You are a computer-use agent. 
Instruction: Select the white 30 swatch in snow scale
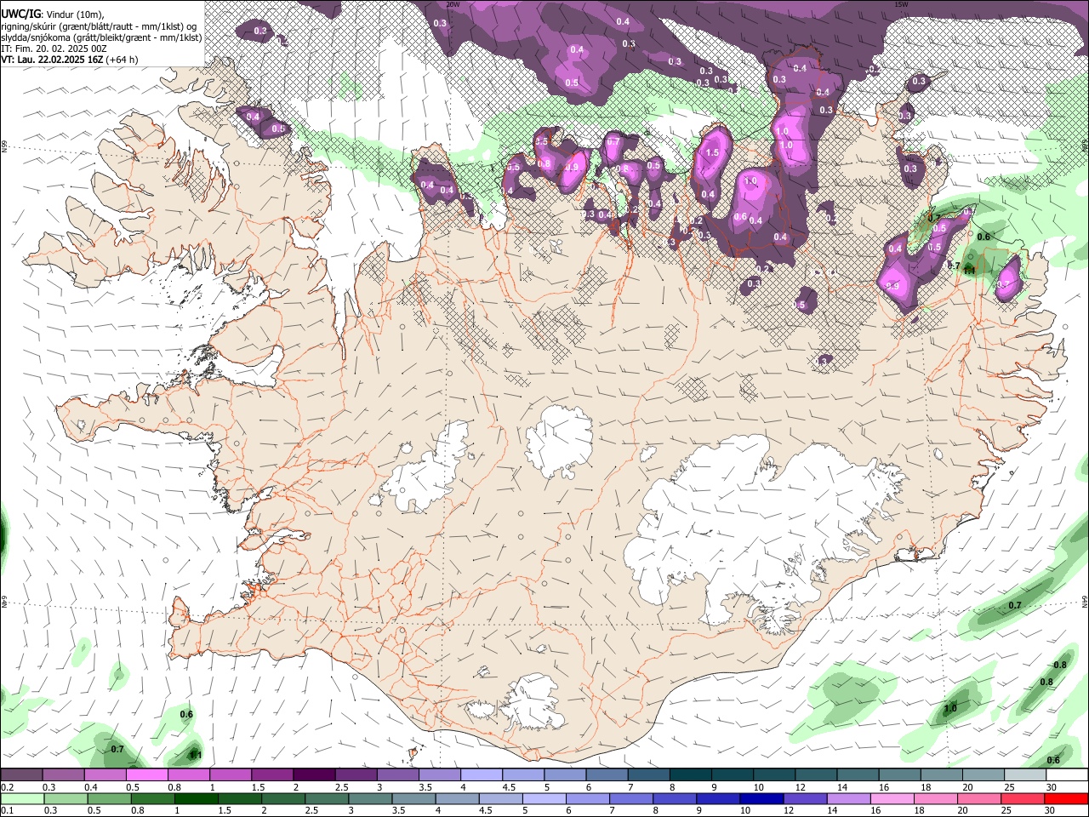[1067, 775]
